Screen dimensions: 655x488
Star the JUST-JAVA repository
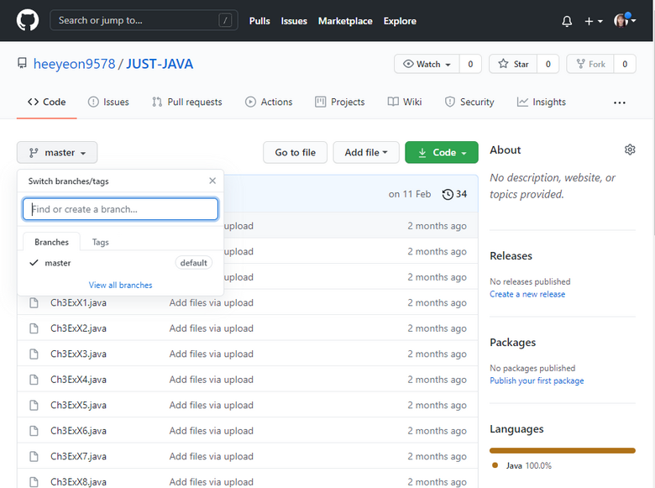pos(513,64)
